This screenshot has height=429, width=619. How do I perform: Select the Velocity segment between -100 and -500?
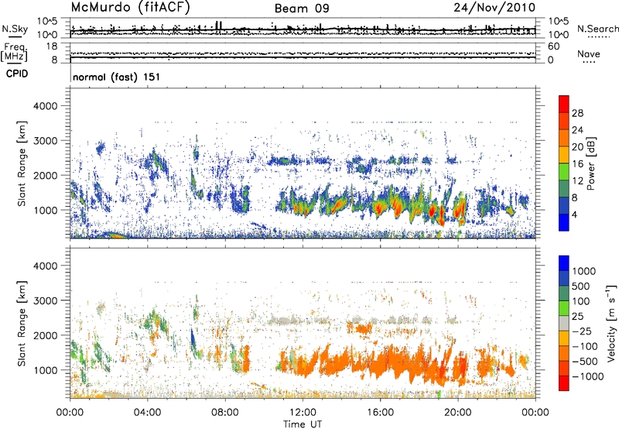click(x=564, y=353)
